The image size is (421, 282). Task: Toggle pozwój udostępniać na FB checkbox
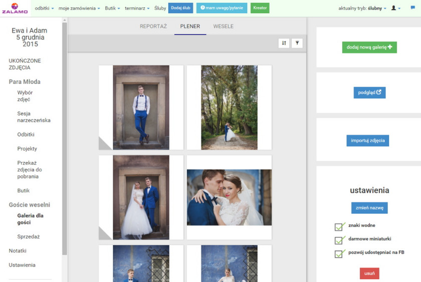[x=339, y=253]
